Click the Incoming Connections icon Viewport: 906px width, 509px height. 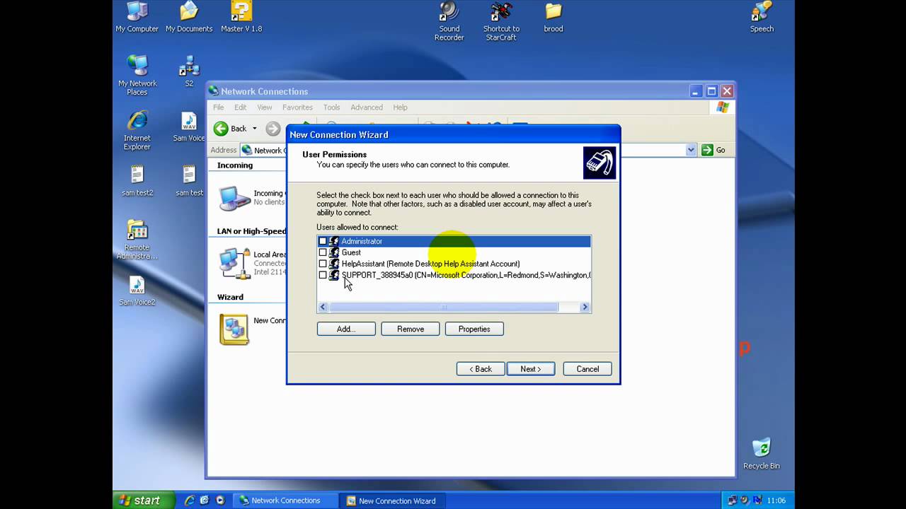(x=234, y=198)
